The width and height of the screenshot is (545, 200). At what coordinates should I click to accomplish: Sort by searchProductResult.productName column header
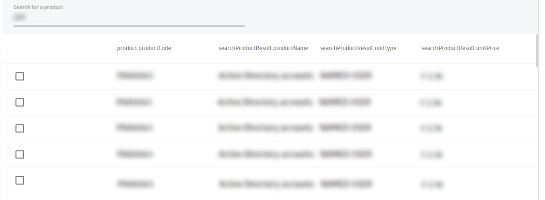[x=263, y=48]
